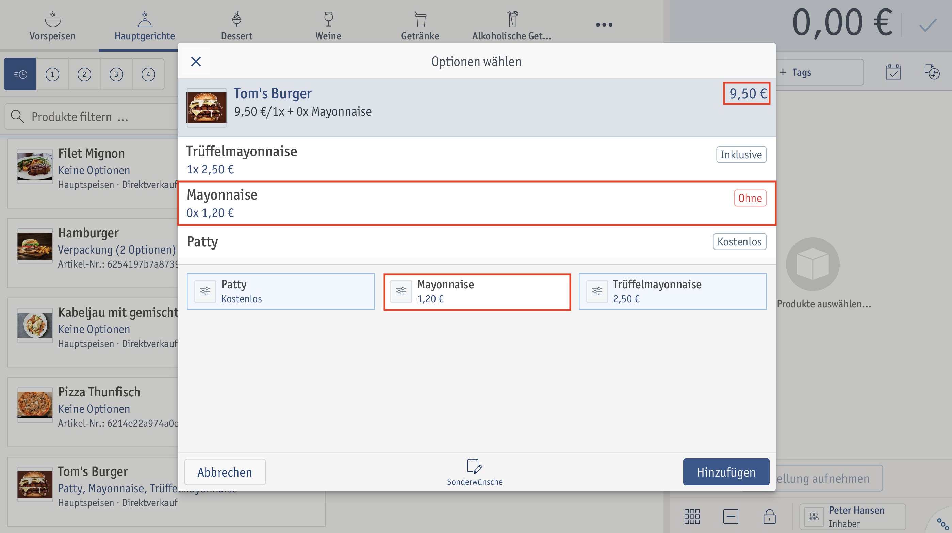Select Kabeljau product card
This screenshot has width=952, height=533.
click(93, 332)
